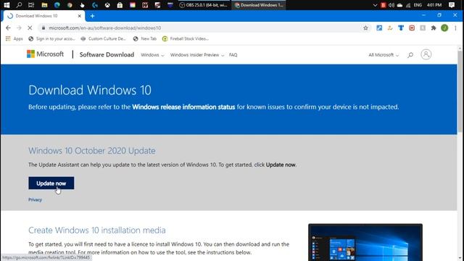Launch Microsoft Edge from the taskbar
The height and width of the screenshot is (261, 464).
point(57,5)
